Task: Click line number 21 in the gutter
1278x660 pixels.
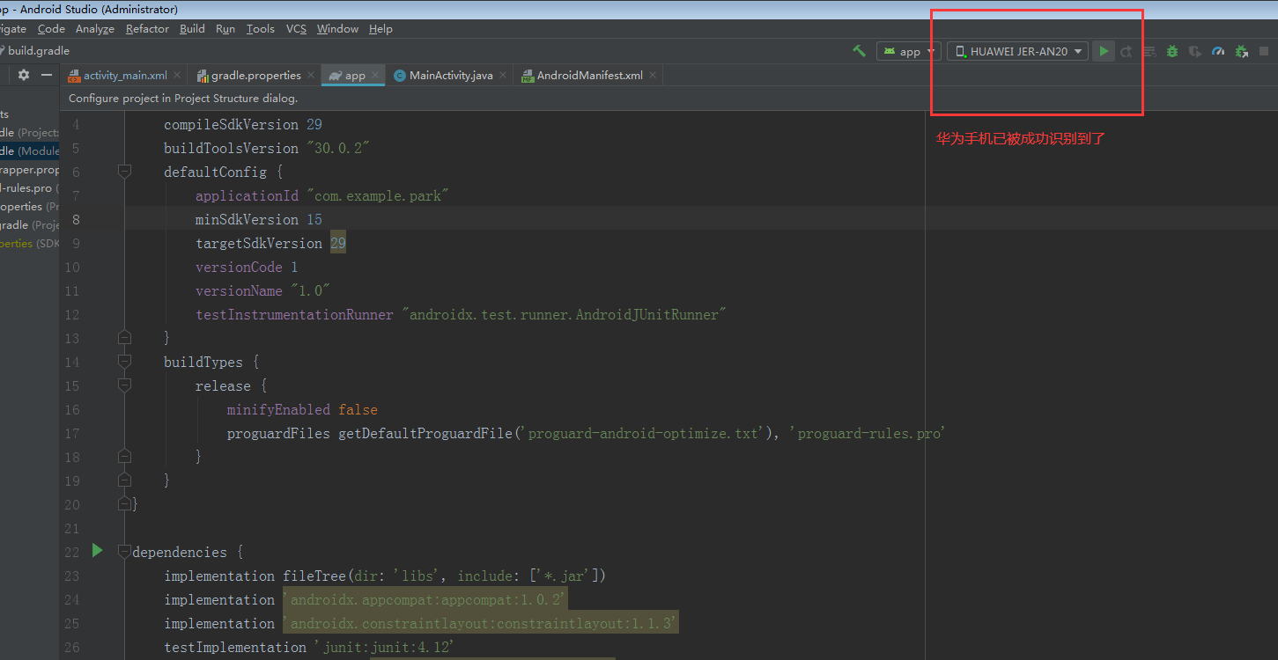Action: [x=71, y=528]
